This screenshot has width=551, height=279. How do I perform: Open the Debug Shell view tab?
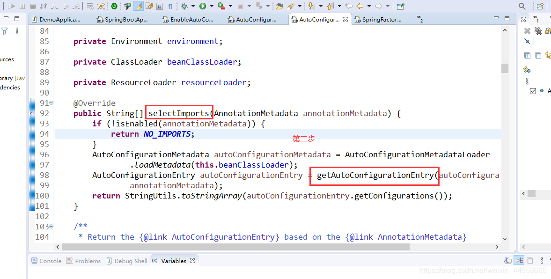pos(127,261)
